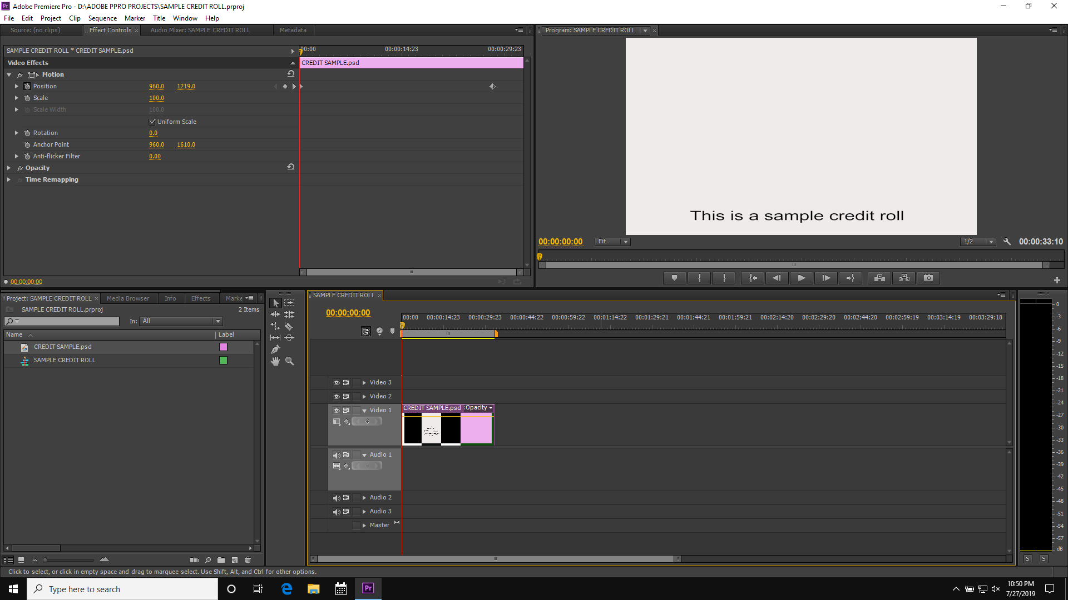Screen dimensions: 1068x600
Task: Collapse Video 1 track
Action: [364, 411]
